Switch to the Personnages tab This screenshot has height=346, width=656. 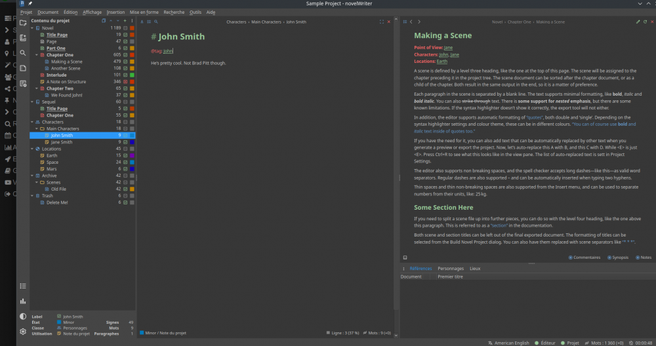(x=450, y=269)
